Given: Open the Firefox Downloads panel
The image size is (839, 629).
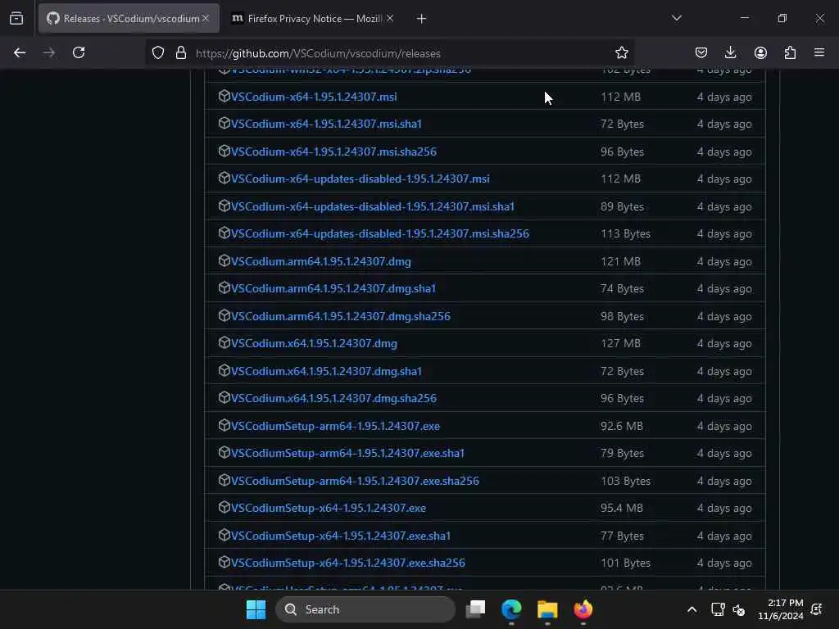Looking at the screenshot, I should (730, 52).
